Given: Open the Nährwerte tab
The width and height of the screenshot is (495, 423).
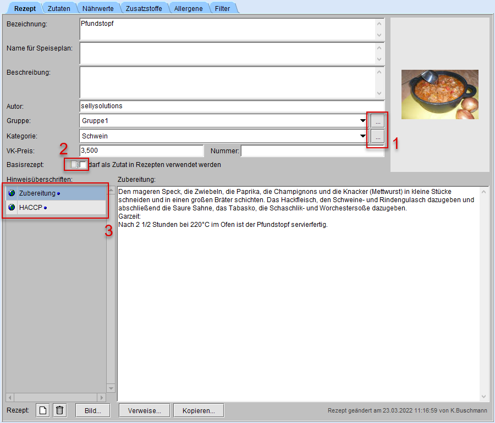Looking at the screenshot, I should 98,8.
